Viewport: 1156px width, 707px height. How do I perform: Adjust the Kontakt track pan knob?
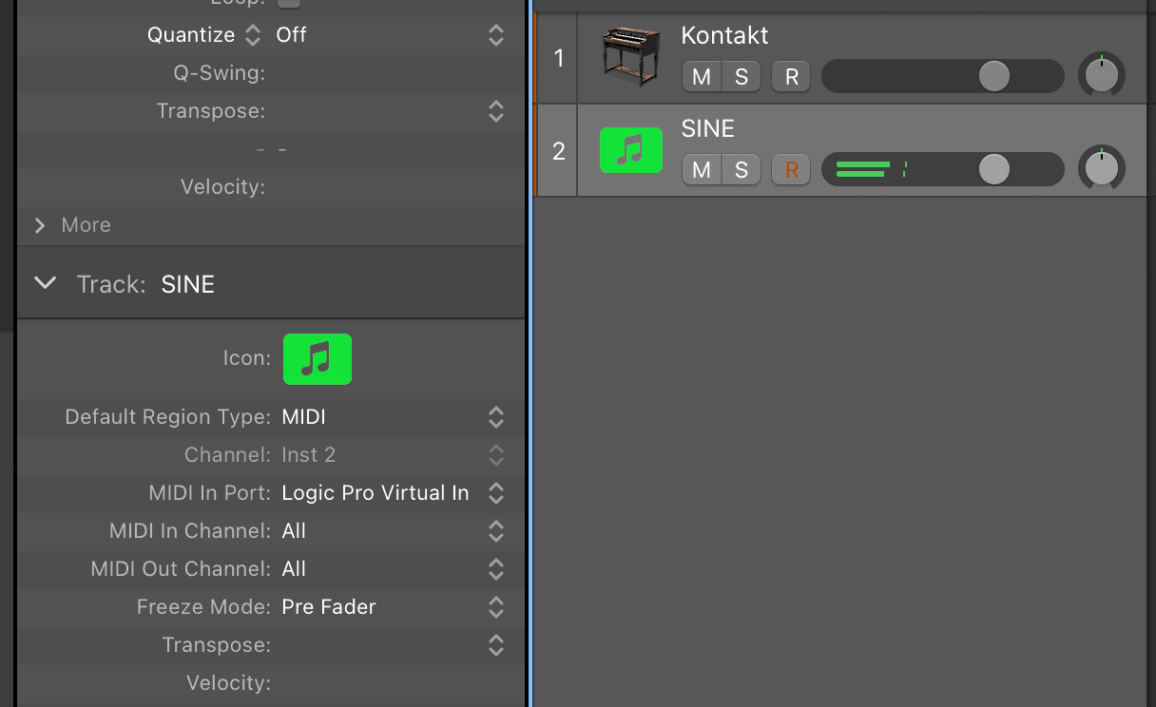1101,76
